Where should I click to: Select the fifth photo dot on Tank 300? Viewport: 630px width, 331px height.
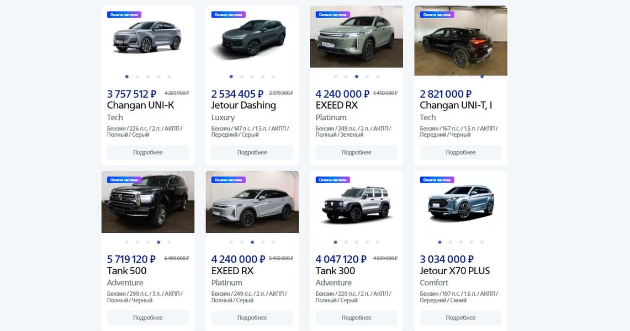[x=378, y=242]
